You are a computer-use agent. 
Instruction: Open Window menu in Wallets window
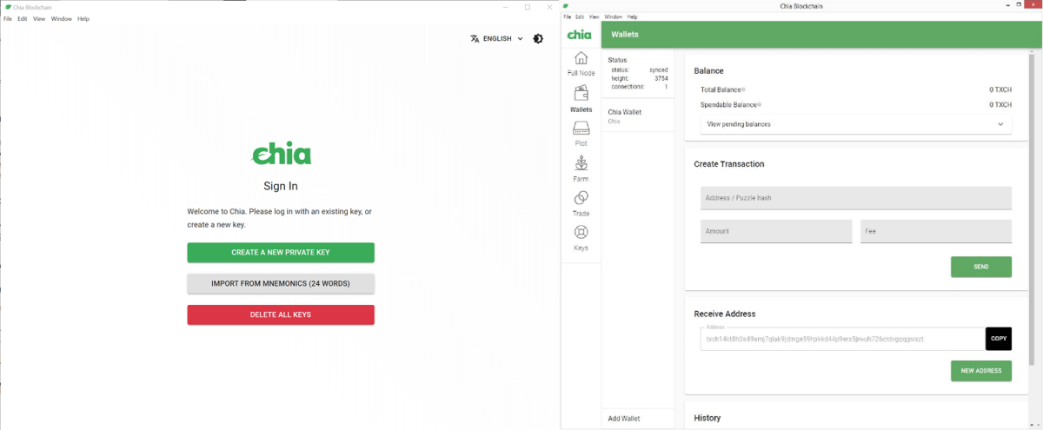coord(614,17)
